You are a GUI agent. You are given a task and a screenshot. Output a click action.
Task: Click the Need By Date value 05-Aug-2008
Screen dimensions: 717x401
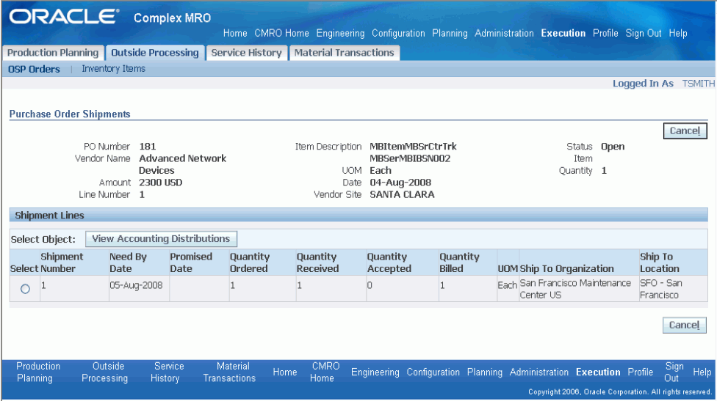coord(136,286)
